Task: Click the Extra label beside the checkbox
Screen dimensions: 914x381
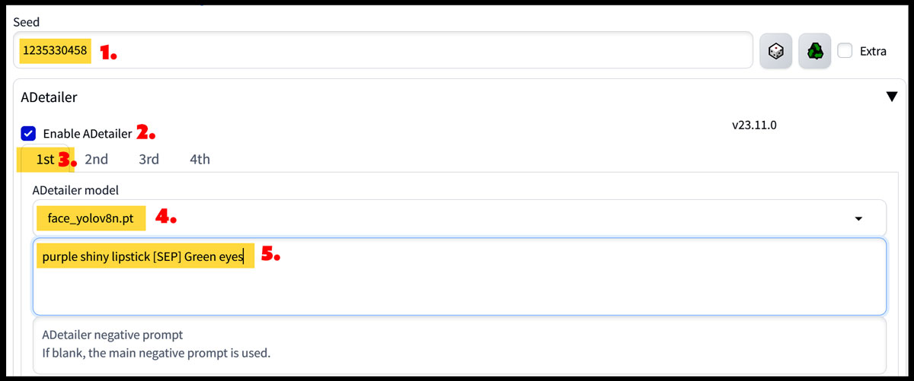Action: click(873, 51)
